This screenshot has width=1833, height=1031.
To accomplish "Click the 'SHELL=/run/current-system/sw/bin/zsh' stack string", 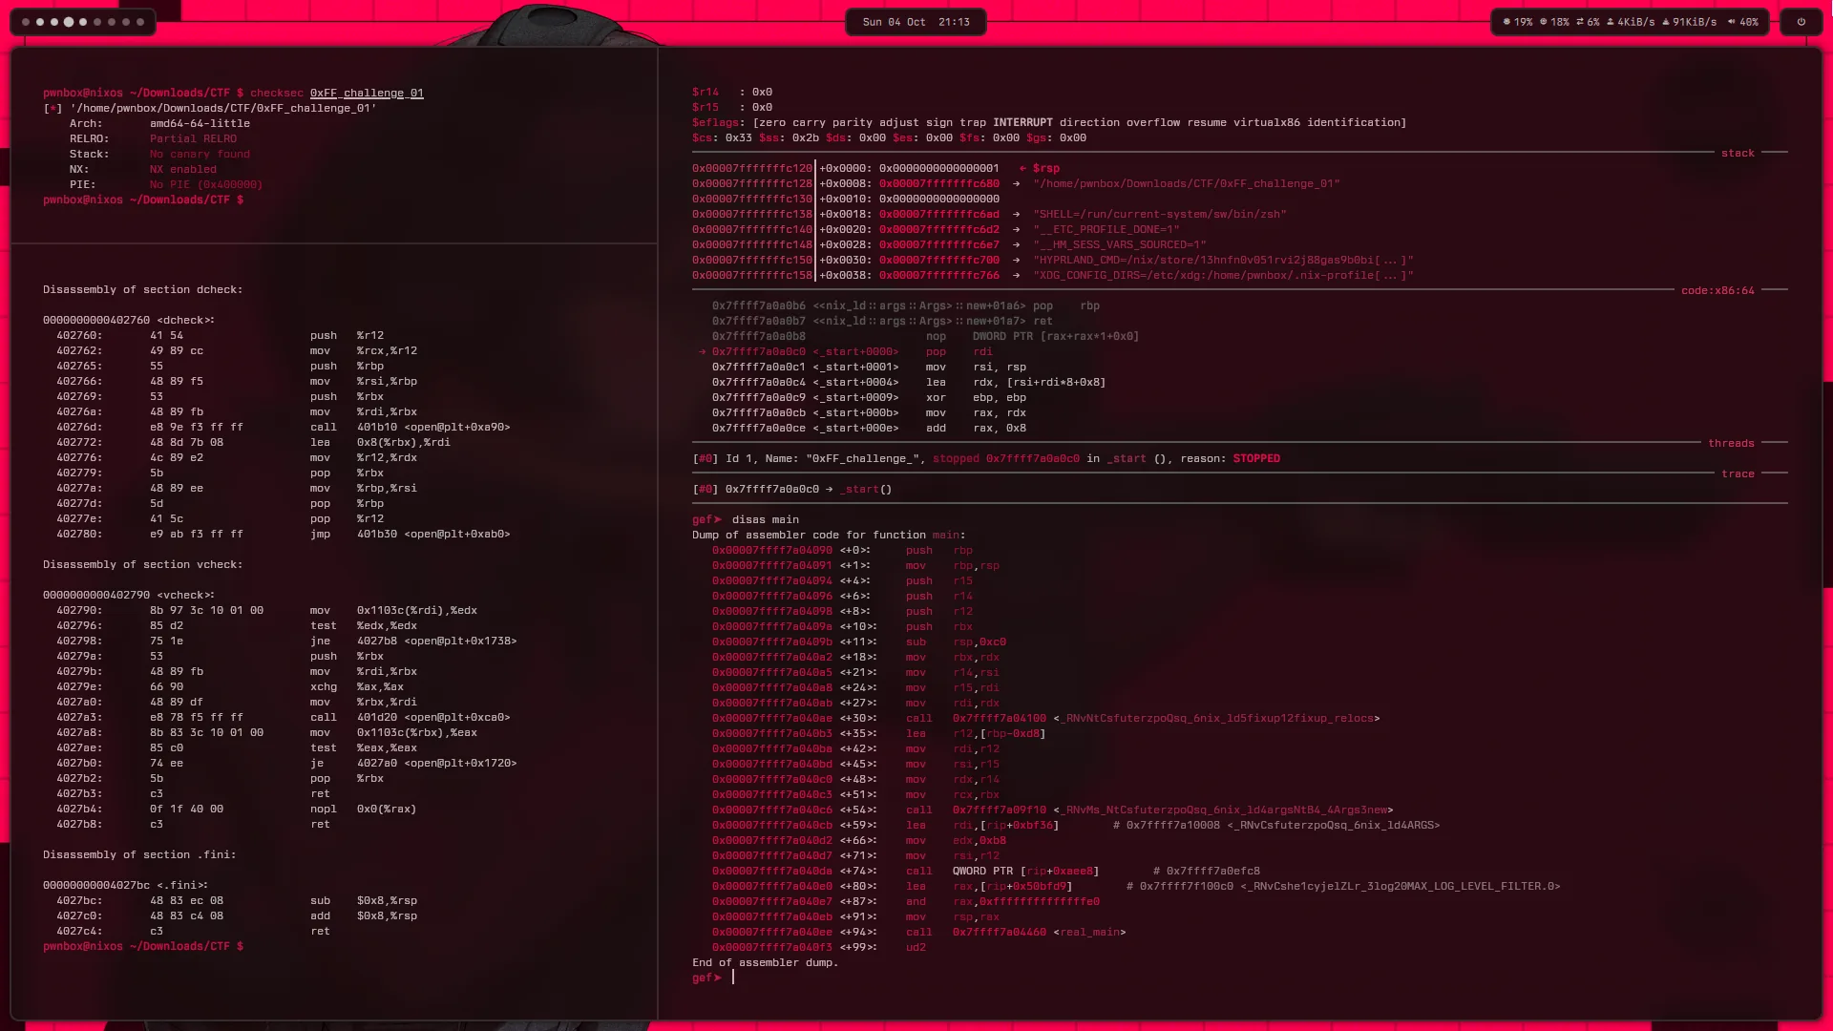I will (1160, 214).
